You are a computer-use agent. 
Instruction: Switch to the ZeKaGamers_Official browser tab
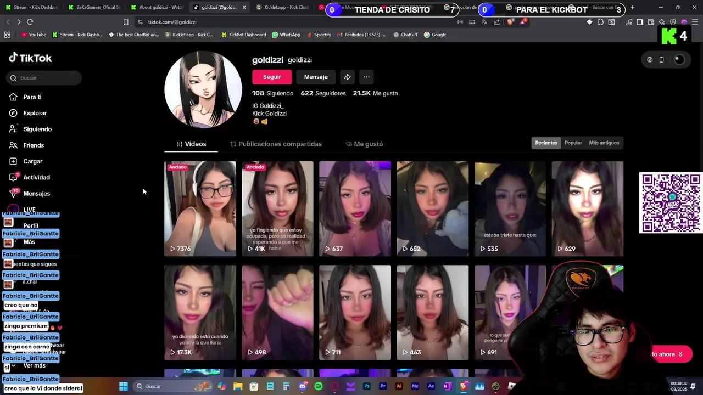click(x=94, y=7)
